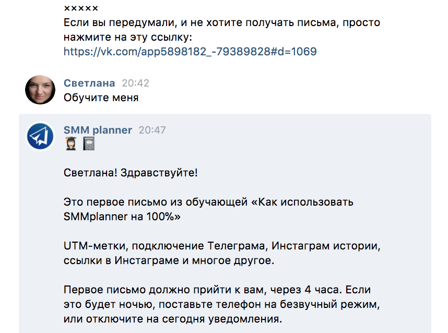Image resolution: width=448 pixels, height=333 pixels.
Task: Click the "Это первое письмо из обучающей" line
Action: (x=208, y=202)
